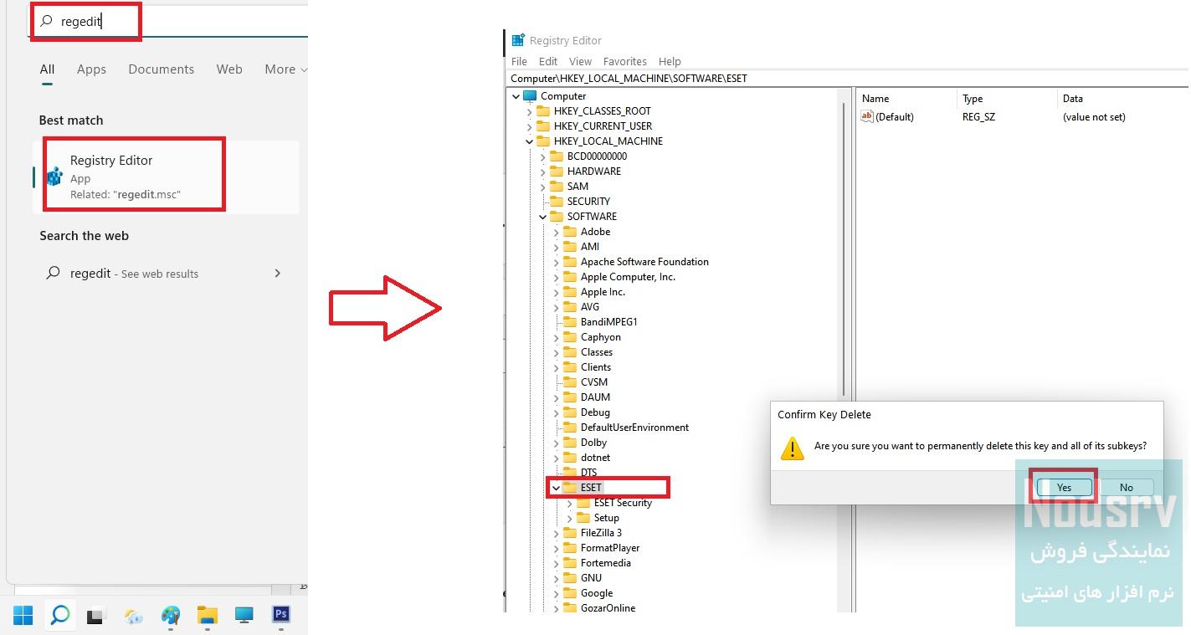The width and height of the screenshot is (1191, 635).
Task: Collapse the Computer root node
Action: pos(516,96)
